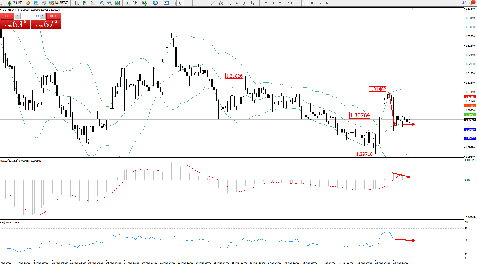Select the crosshair cursor tool
The width and height of the screenshot is (477, 265).
[188, 3]
